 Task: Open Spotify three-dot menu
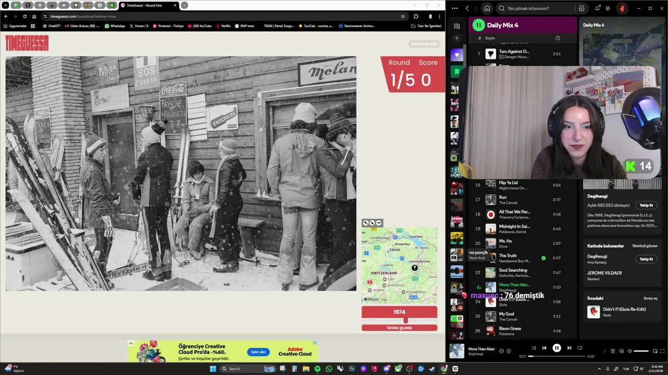coord(455,8)
